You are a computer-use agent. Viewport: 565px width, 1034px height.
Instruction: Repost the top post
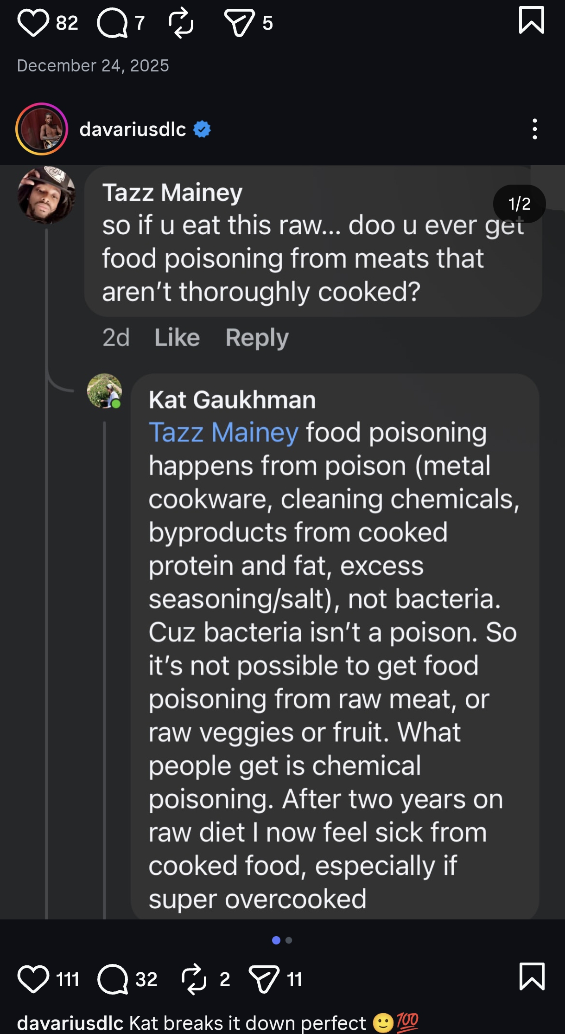181,22
